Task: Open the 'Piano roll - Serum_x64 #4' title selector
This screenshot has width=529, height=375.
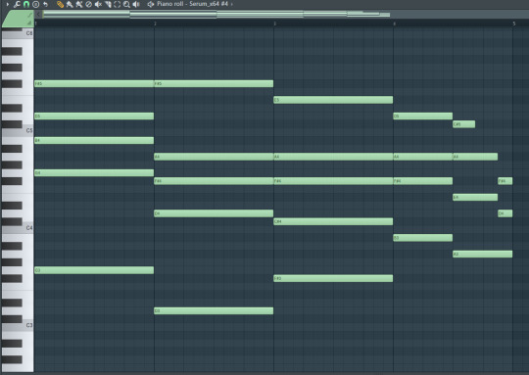Action: pos(192,4)
